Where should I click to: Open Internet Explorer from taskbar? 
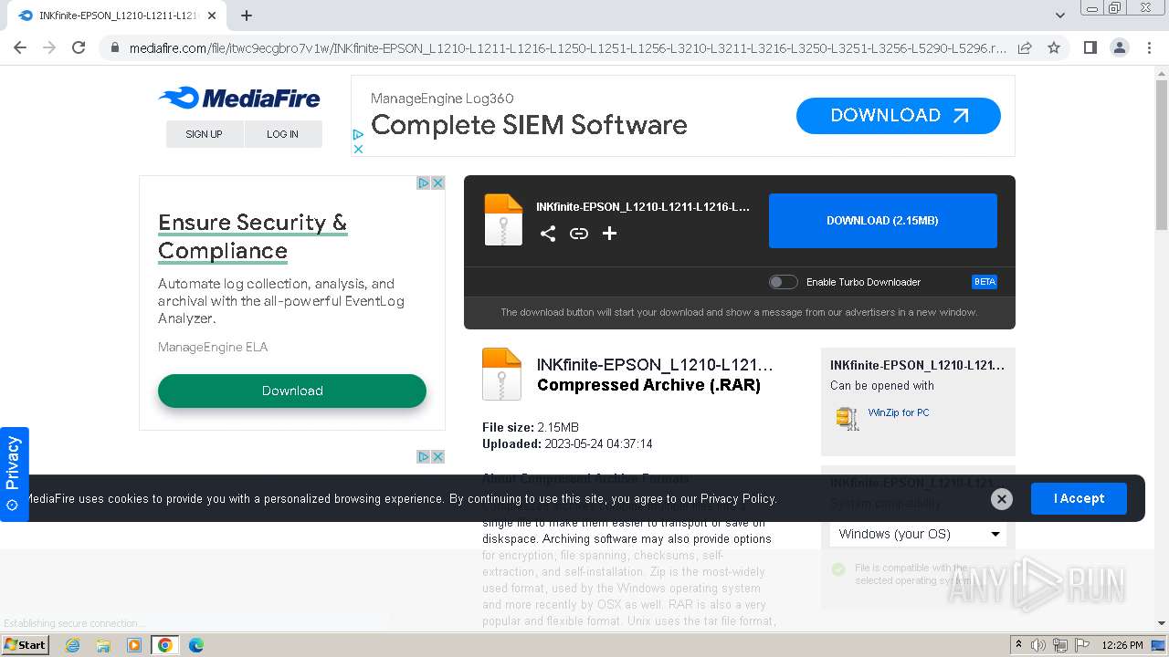coord(72,645)
